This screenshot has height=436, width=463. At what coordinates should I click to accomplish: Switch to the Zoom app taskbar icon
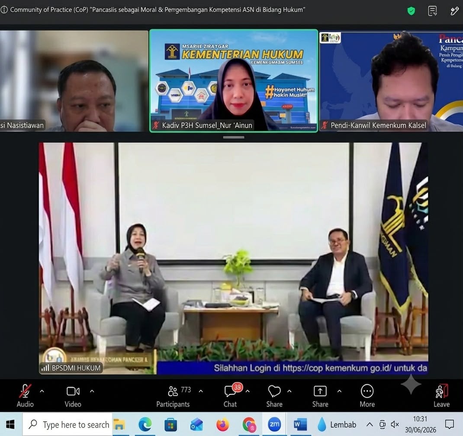(x=274, y=424)
